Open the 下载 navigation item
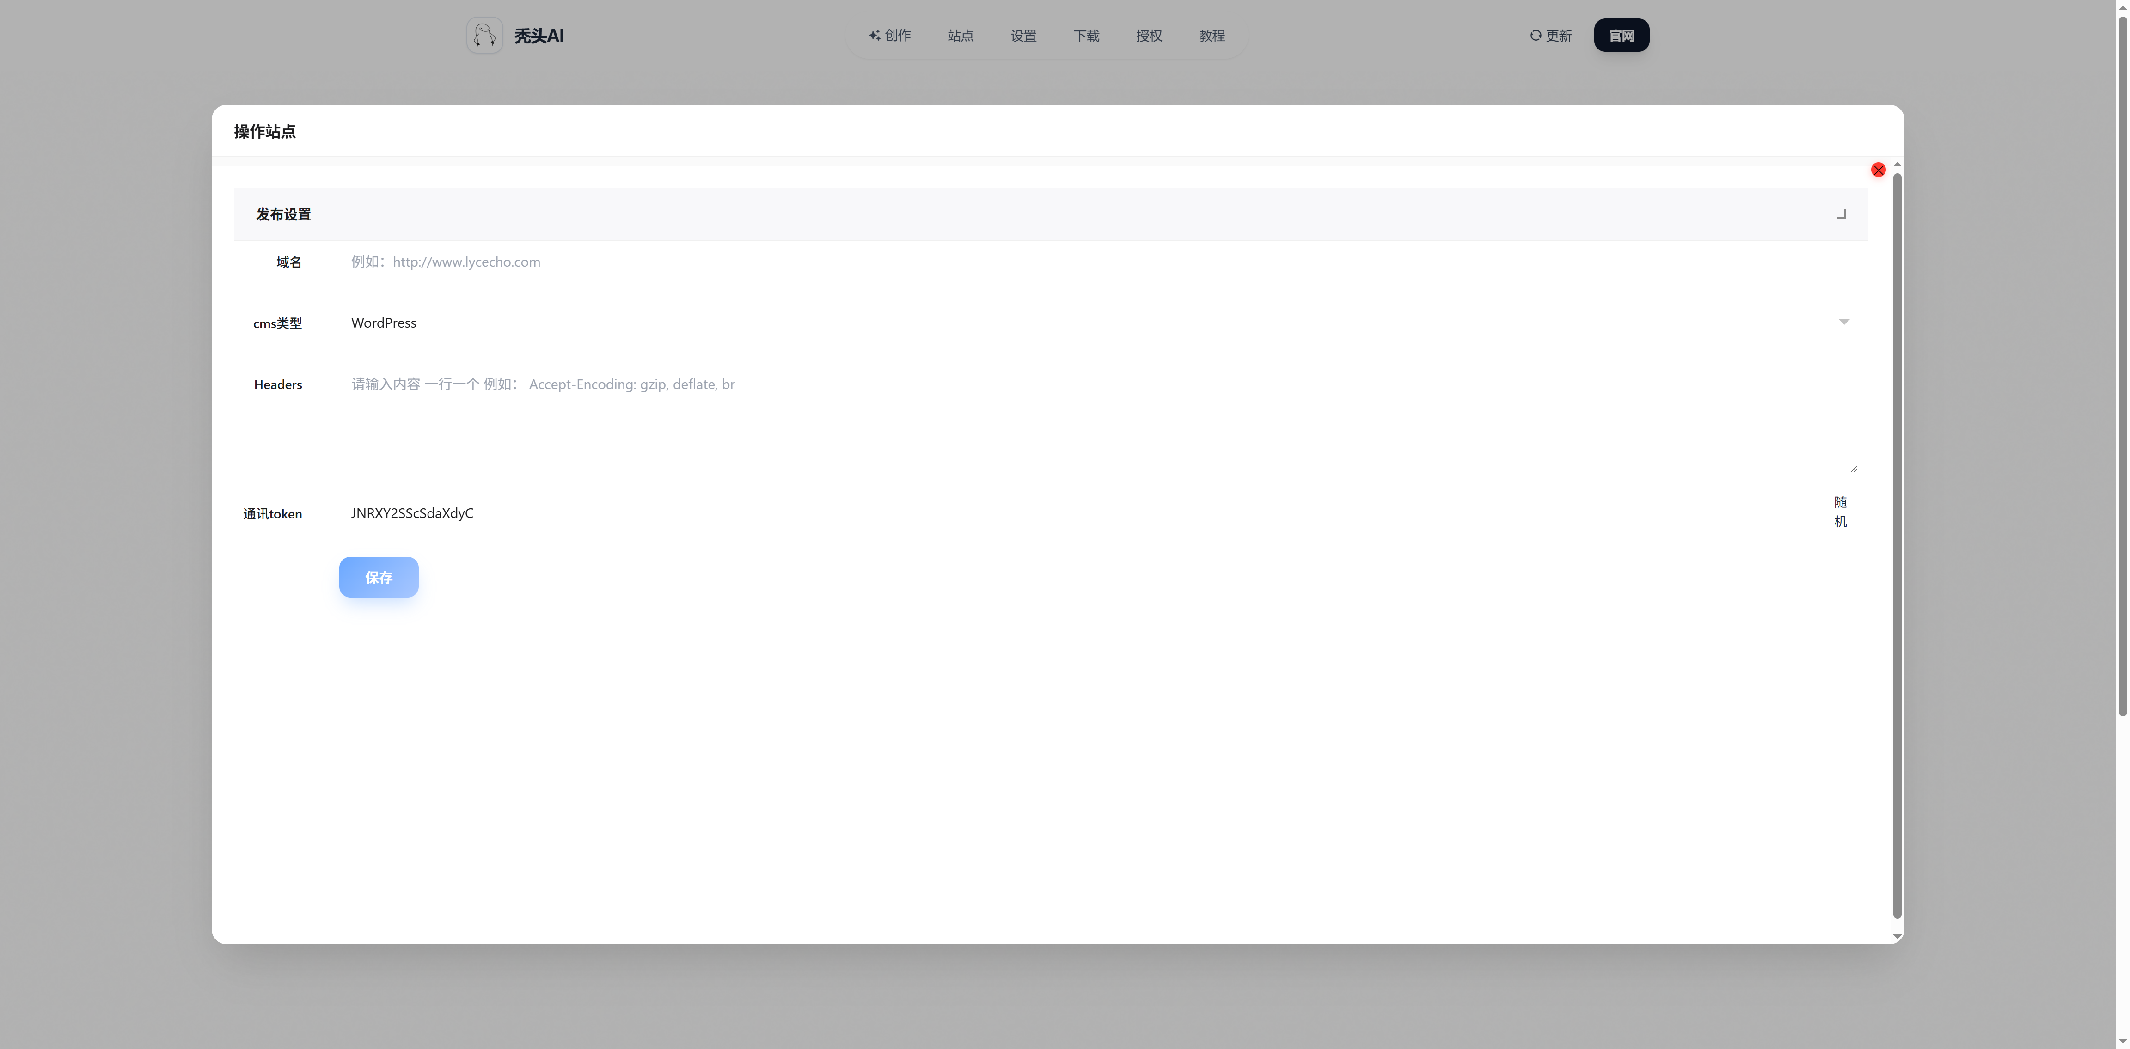This screenshot has width=2130, height=1049. click(1086, 36)
